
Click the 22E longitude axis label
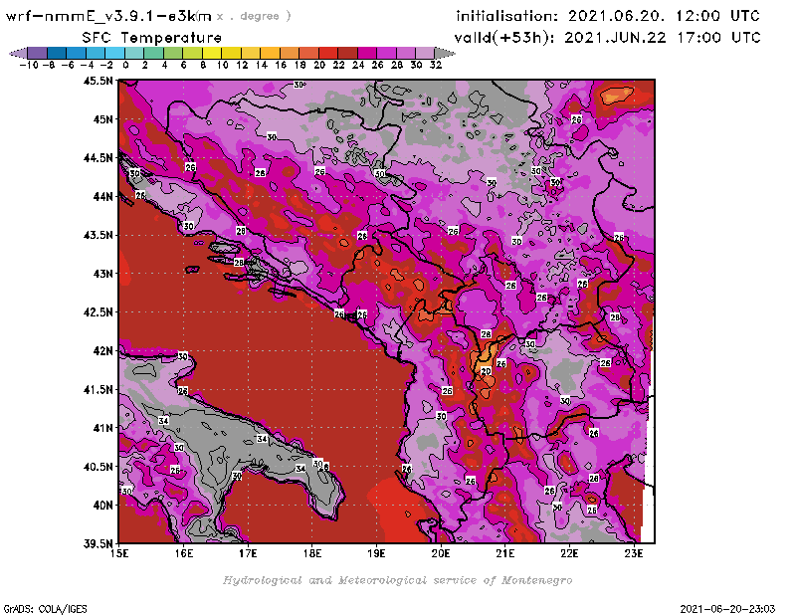569,553
